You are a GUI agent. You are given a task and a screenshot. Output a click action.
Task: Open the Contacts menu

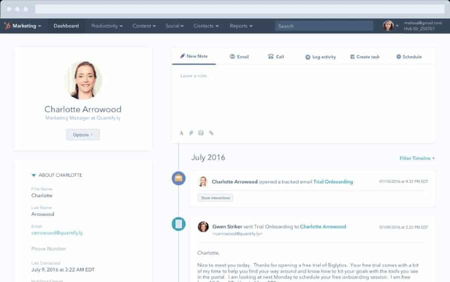(206, 26)
